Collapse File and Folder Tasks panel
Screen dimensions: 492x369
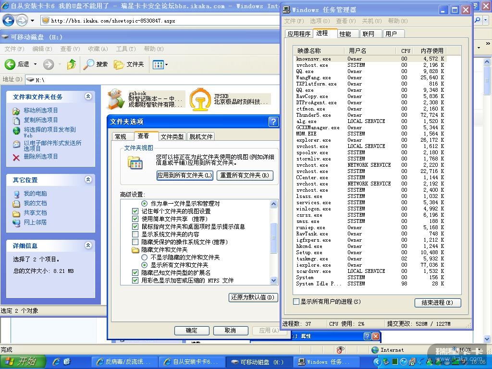88,96
